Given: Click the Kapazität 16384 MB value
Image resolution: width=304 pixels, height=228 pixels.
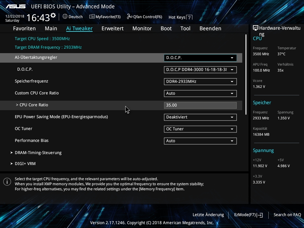Looking at the screenshot, I should point(261,134).
